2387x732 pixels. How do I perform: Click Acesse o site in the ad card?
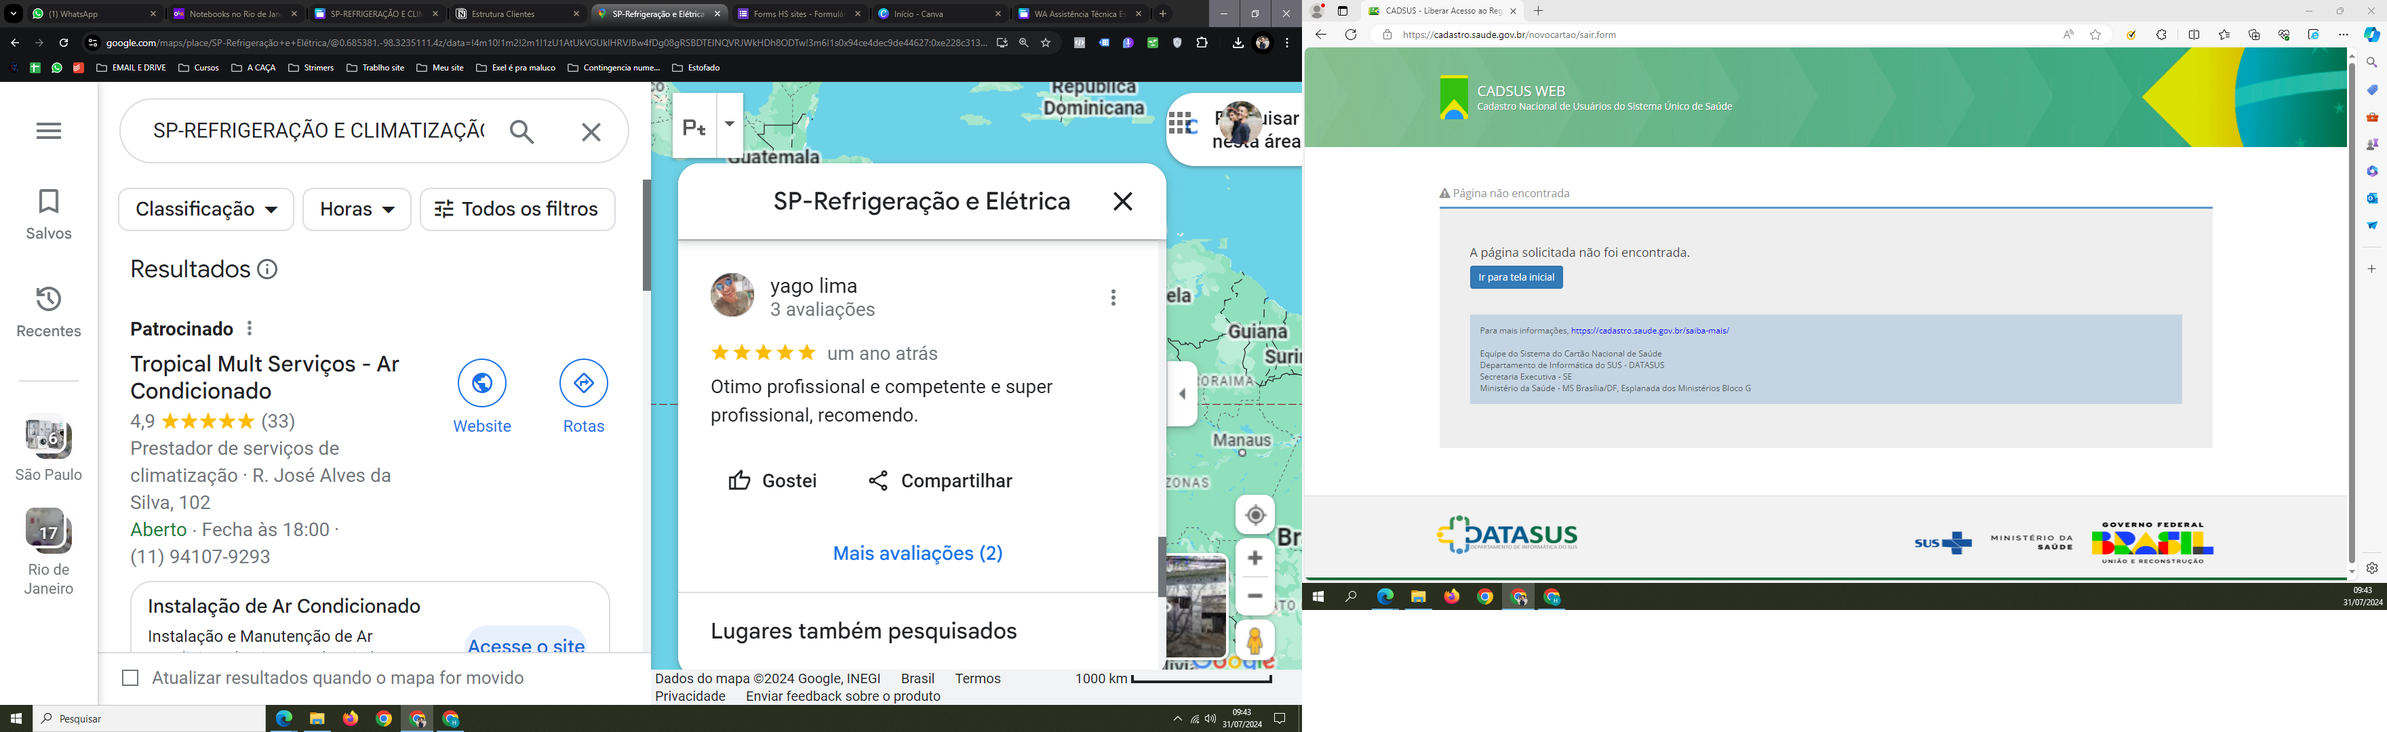[x=526, y=645]
